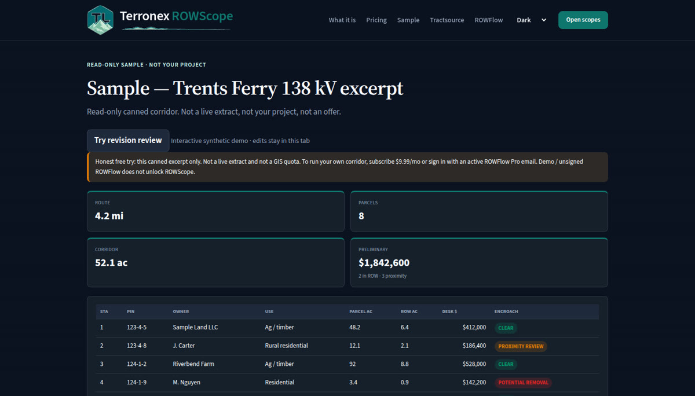The height and width of the screenshot is (396, 695).
Task: Click the CLEAR badge for Riverbend Farm
Action: click(506, 364)
